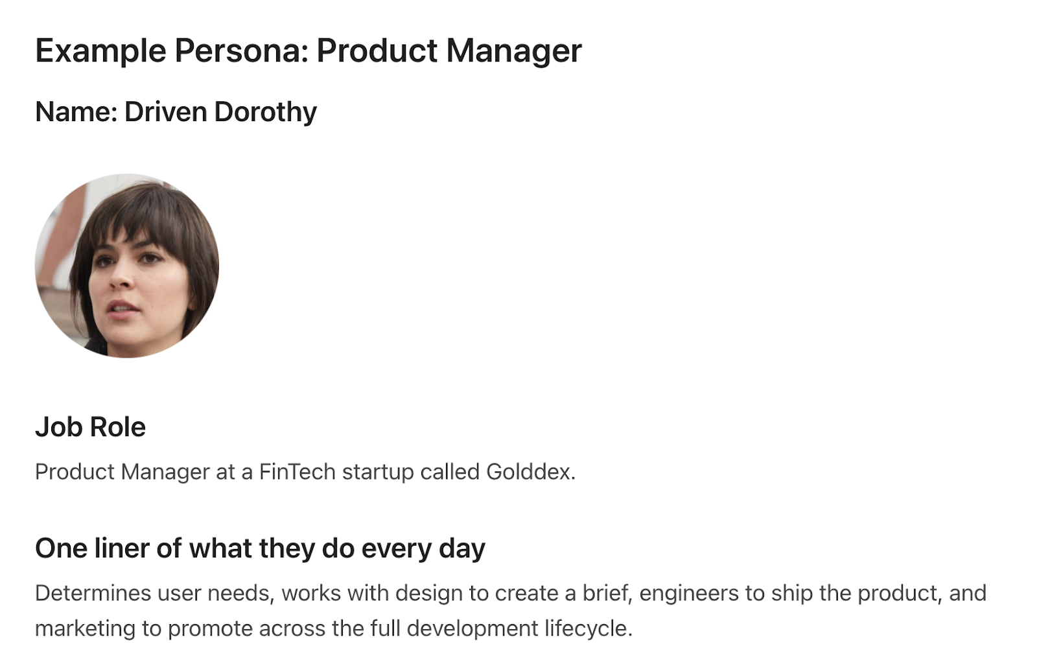
Task: Click the word "Golddex" in the job description
Action: (528, 472)
